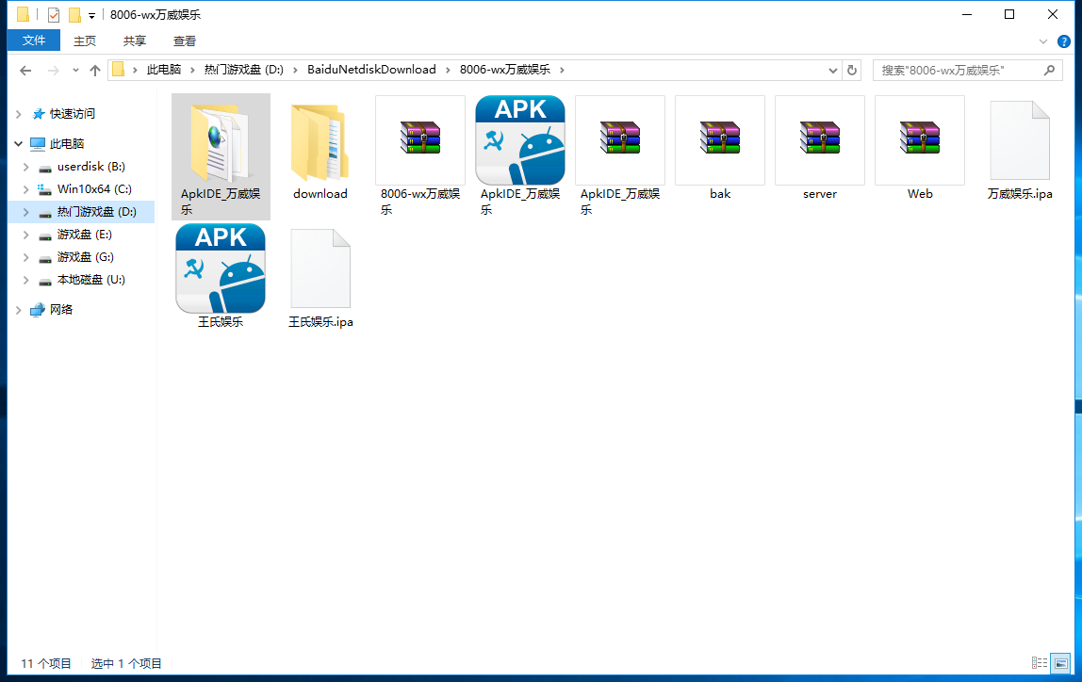Select the ApkIDE_万威娱乐 APK file icon
The width and height of the screenshot is (1082, 682).
(520, 140)
